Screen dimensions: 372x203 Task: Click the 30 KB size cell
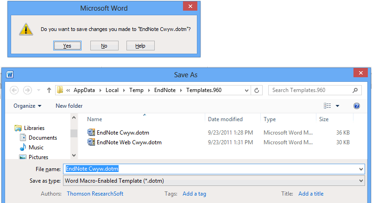(343, 142)
